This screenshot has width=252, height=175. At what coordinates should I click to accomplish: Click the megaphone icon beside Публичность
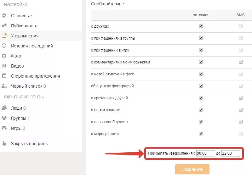tap(4, 25)
